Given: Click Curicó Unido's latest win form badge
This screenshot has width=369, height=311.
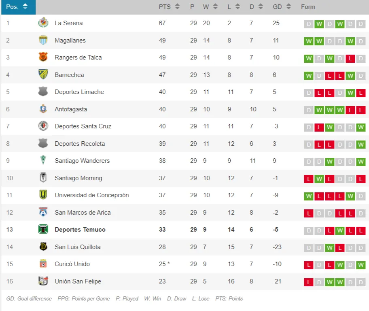Looking at the screenshot, I should (x=361, y=265).
